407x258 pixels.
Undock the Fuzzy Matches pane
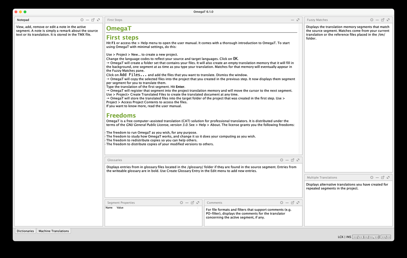coord(383,20)
